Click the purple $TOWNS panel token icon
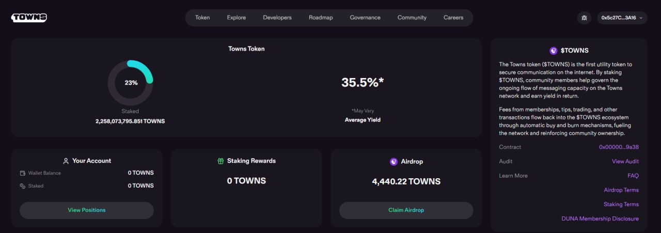 554,51
